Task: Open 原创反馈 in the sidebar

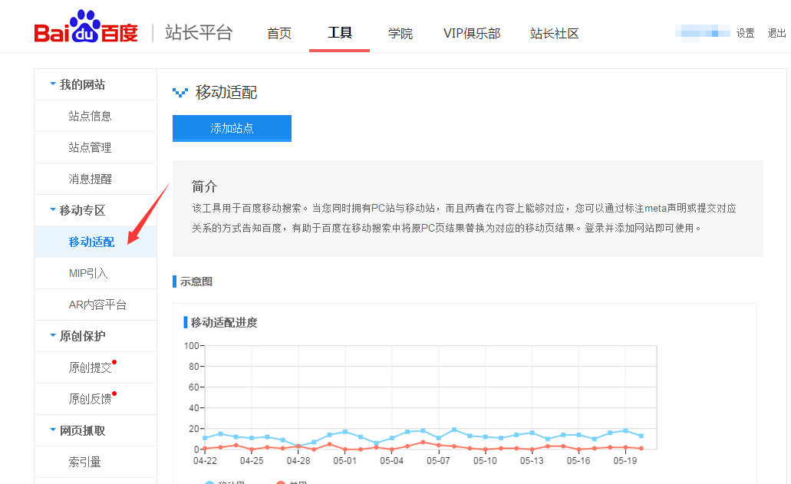Action: [90, 399]
